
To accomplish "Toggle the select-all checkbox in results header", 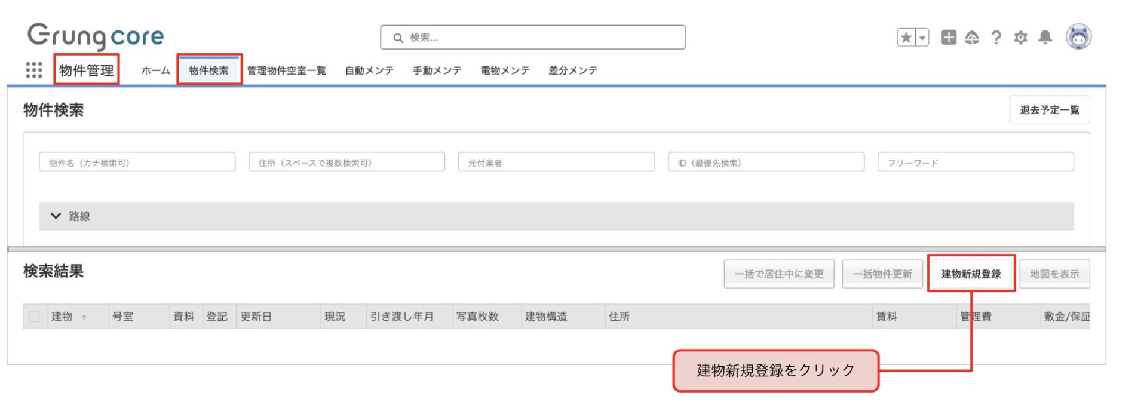I will [35, 317].
